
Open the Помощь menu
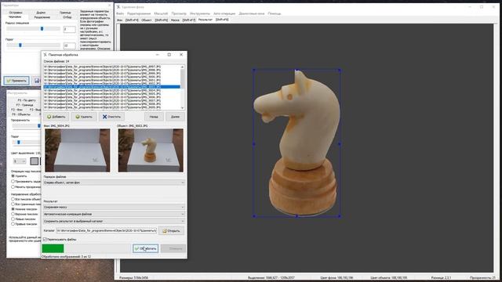(x=275, y=14)
